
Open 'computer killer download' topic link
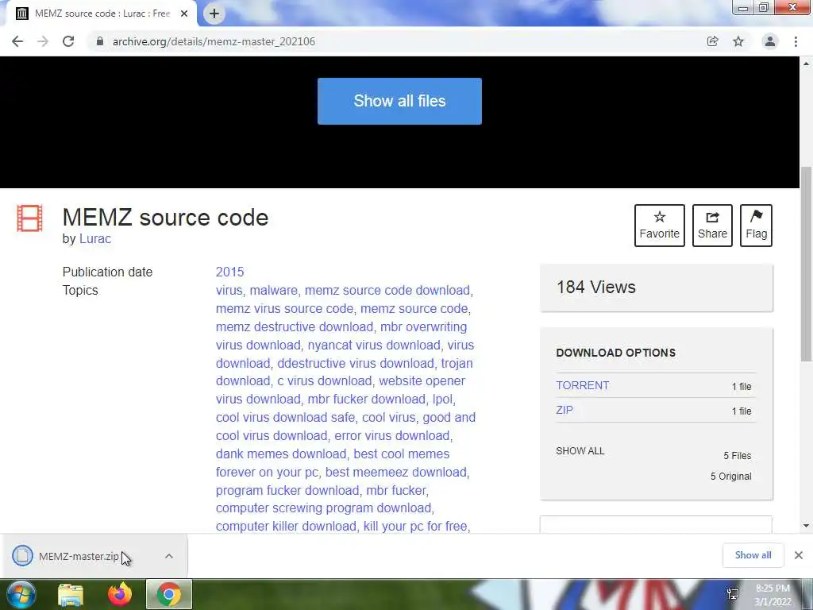(x=286, y=526)
